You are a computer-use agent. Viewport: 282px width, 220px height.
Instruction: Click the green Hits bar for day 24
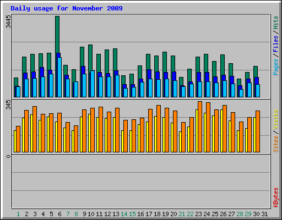point(206,63)
